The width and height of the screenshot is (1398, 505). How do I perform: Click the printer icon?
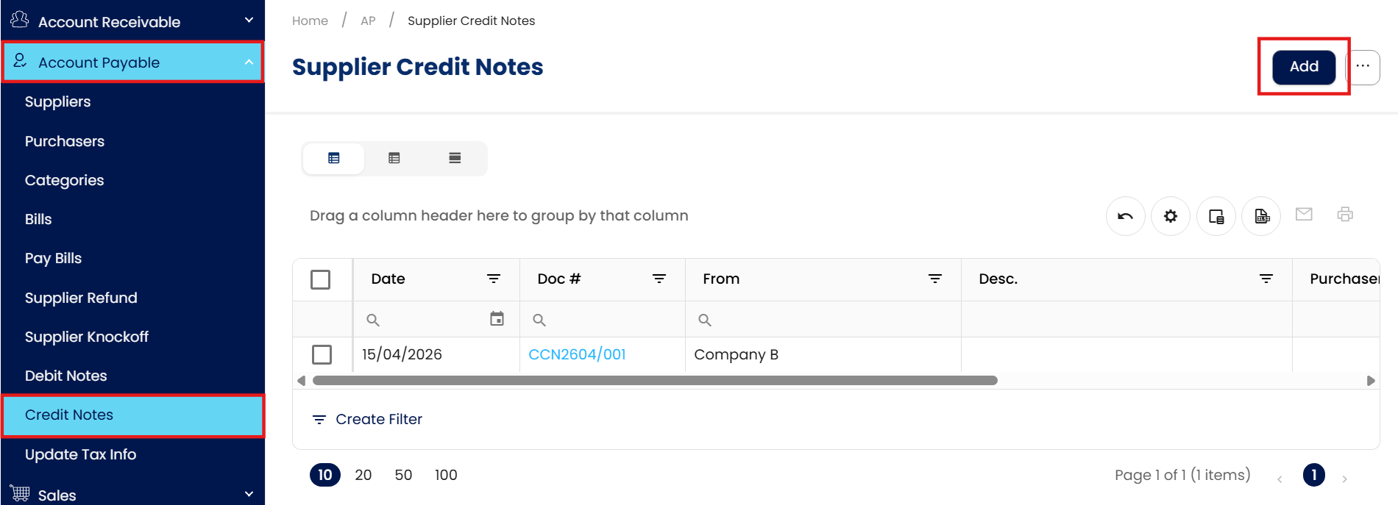1345,214
